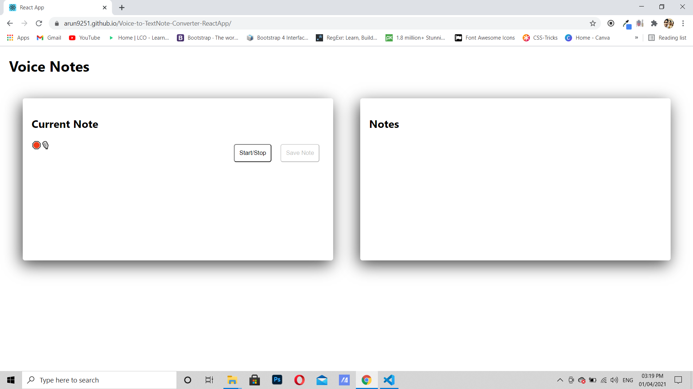Select the eyedropper color picker extension icon

point(627,23)
